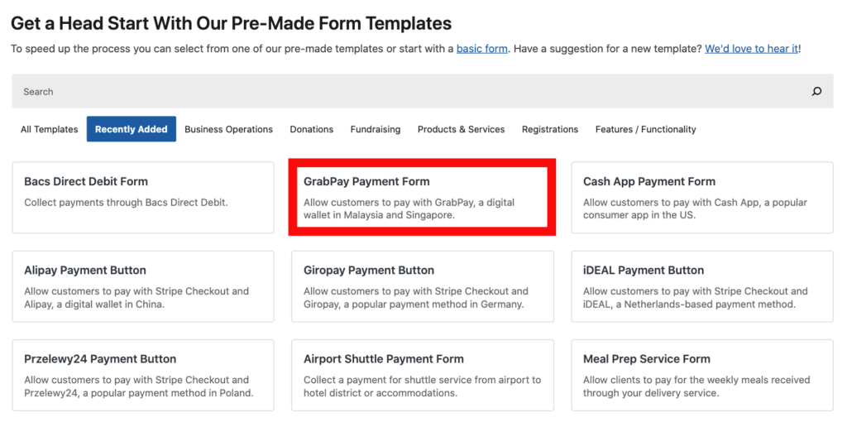Screen dimensions: 847x422
Task: Open the All Templates tab
Action: 50,129
